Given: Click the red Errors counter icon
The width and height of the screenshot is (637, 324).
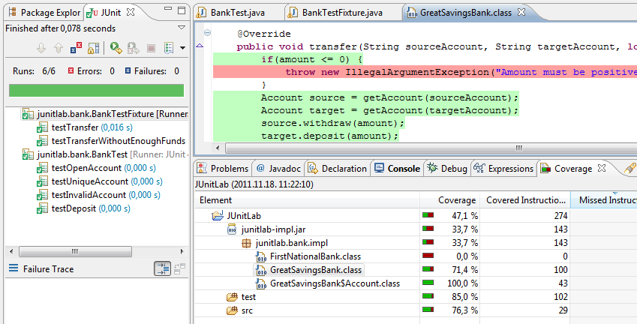Looking at the screenshot, I should tap(71, 71).
